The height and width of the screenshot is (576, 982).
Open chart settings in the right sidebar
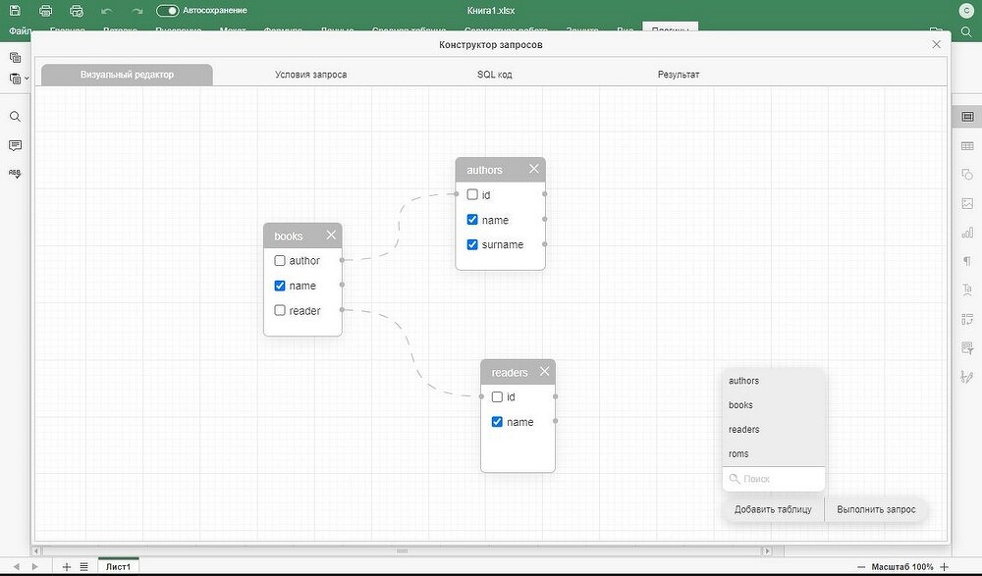[967, 233]
